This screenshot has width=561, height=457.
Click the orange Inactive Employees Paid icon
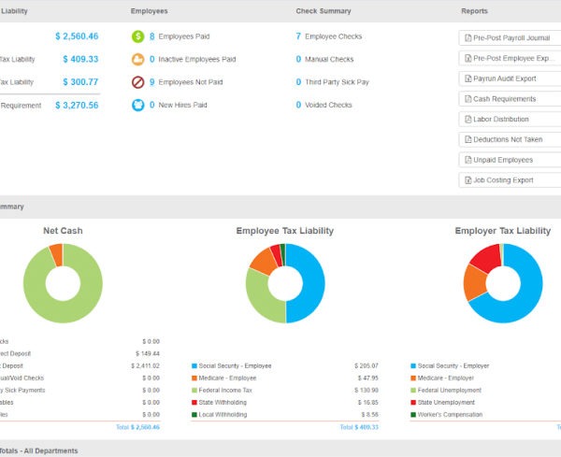point(137,60)
